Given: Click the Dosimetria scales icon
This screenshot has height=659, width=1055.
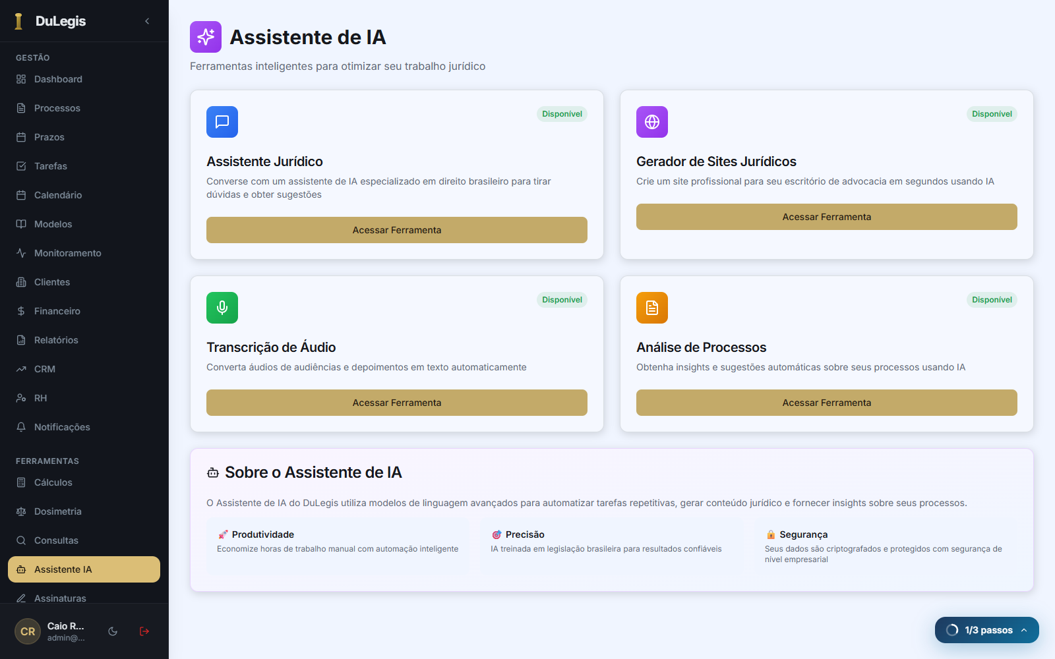Looking at the screenshot, I should (x=21, y=511).
